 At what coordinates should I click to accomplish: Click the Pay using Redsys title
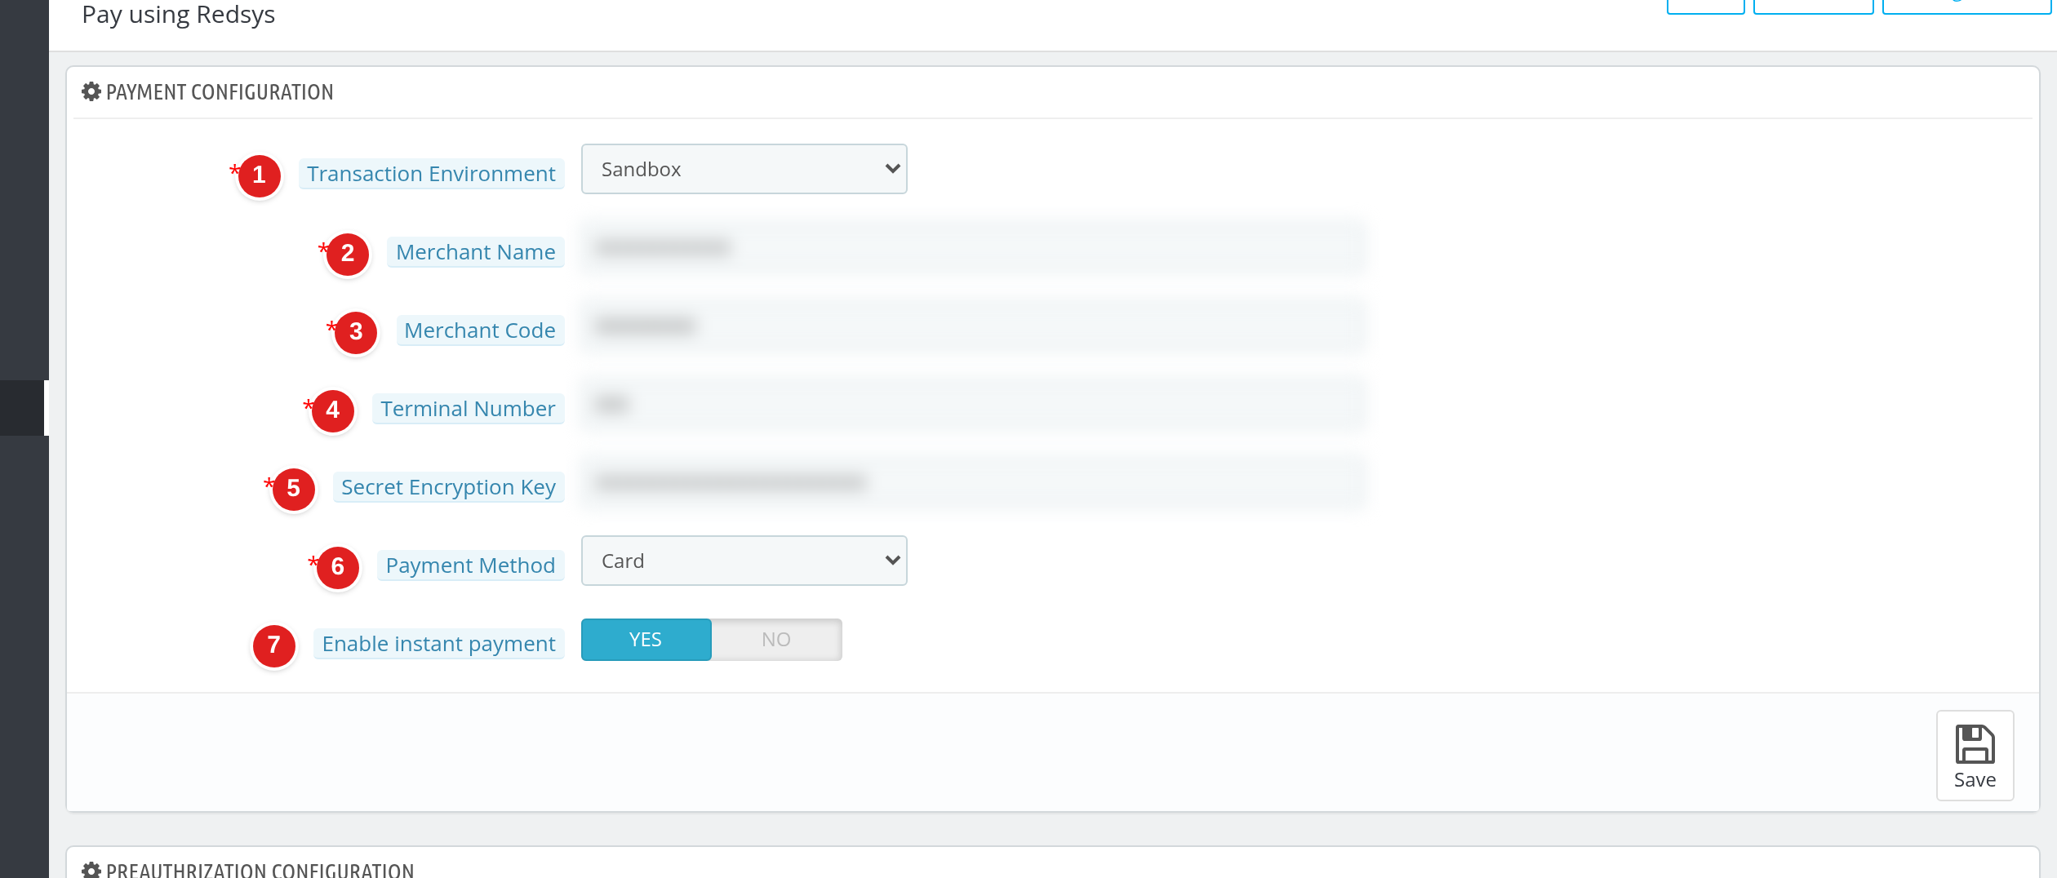tap(178, 14)
